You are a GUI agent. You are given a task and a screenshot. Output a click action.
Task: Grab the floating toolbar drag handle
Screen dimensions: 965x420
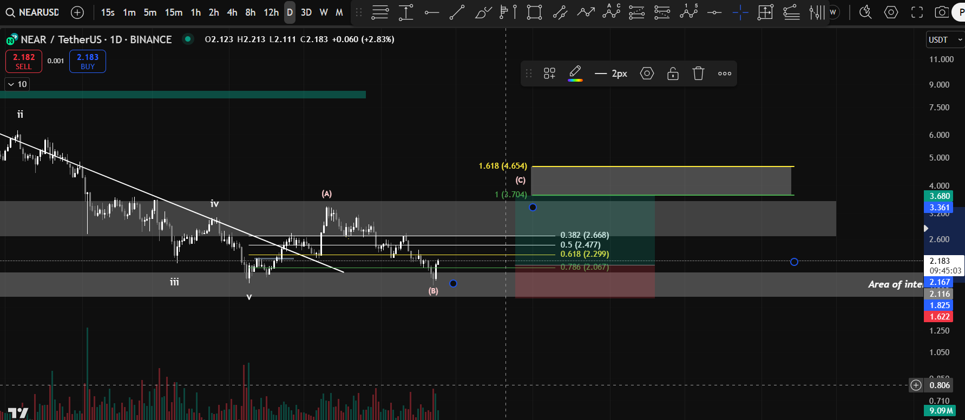pos(529,74)
